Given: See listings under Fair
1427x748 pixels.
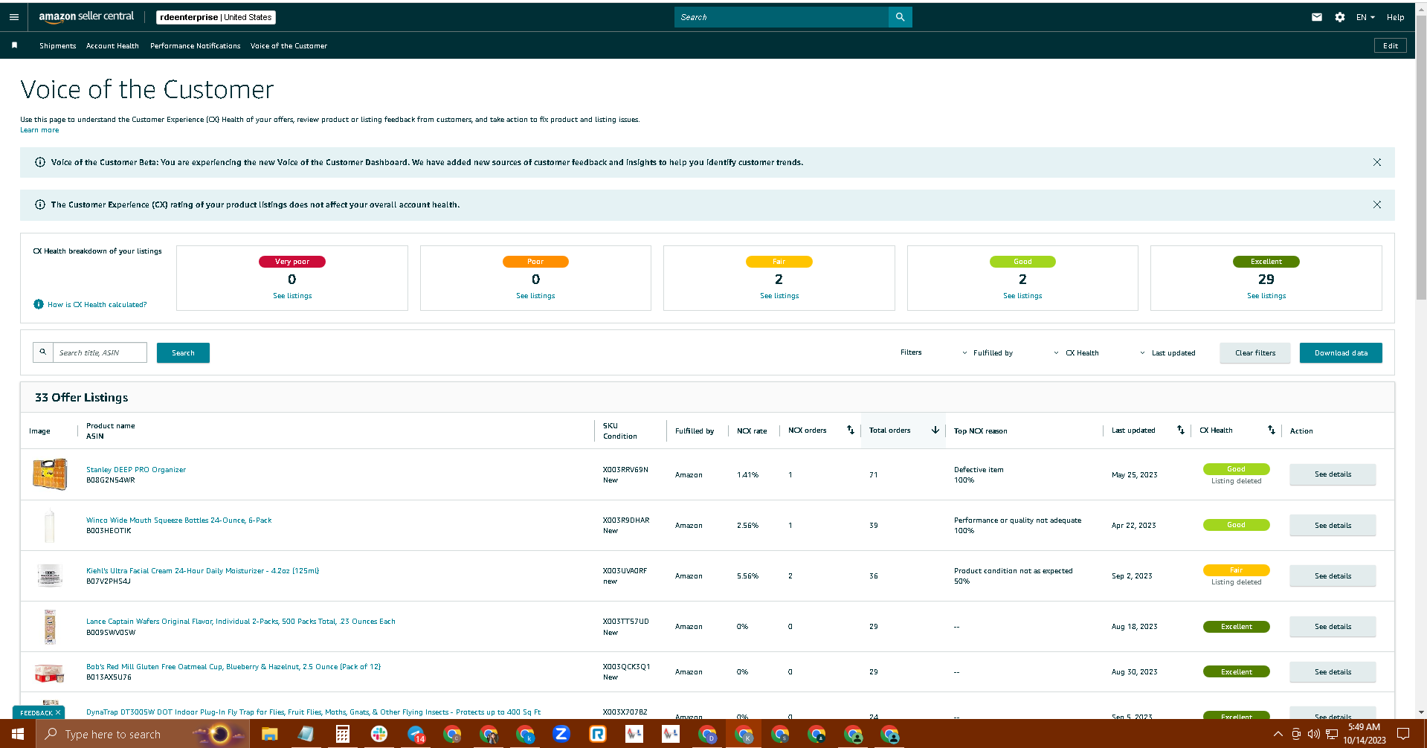Looking at the screenshot, I should coord(779,296).
